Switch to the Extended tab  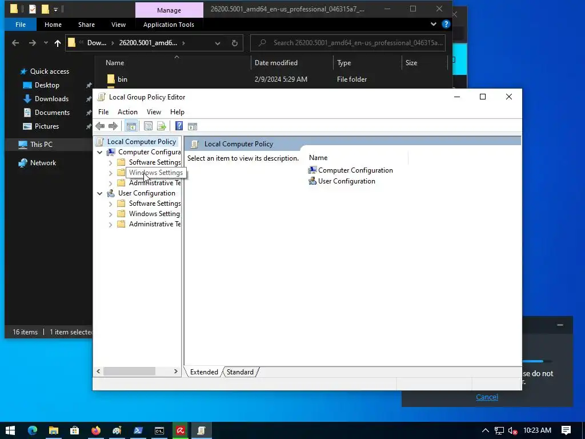[x=204, y=372]
